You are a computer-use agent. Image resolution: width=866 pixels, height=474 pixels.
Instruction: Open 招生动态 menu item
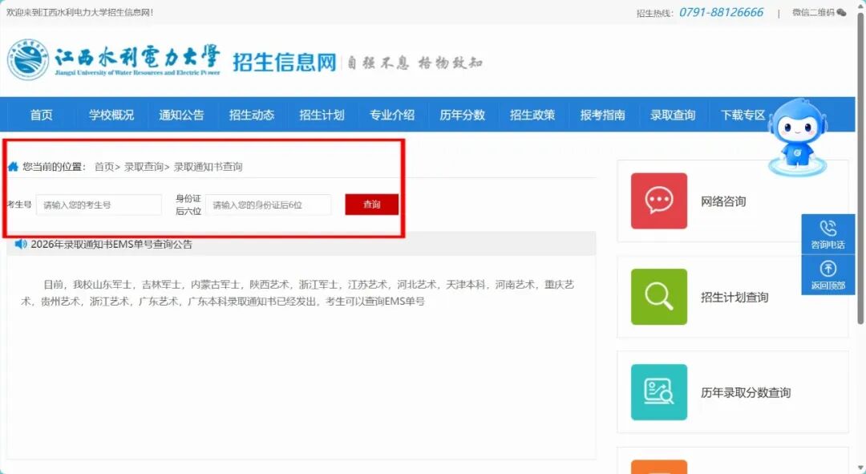click(252, 115)
